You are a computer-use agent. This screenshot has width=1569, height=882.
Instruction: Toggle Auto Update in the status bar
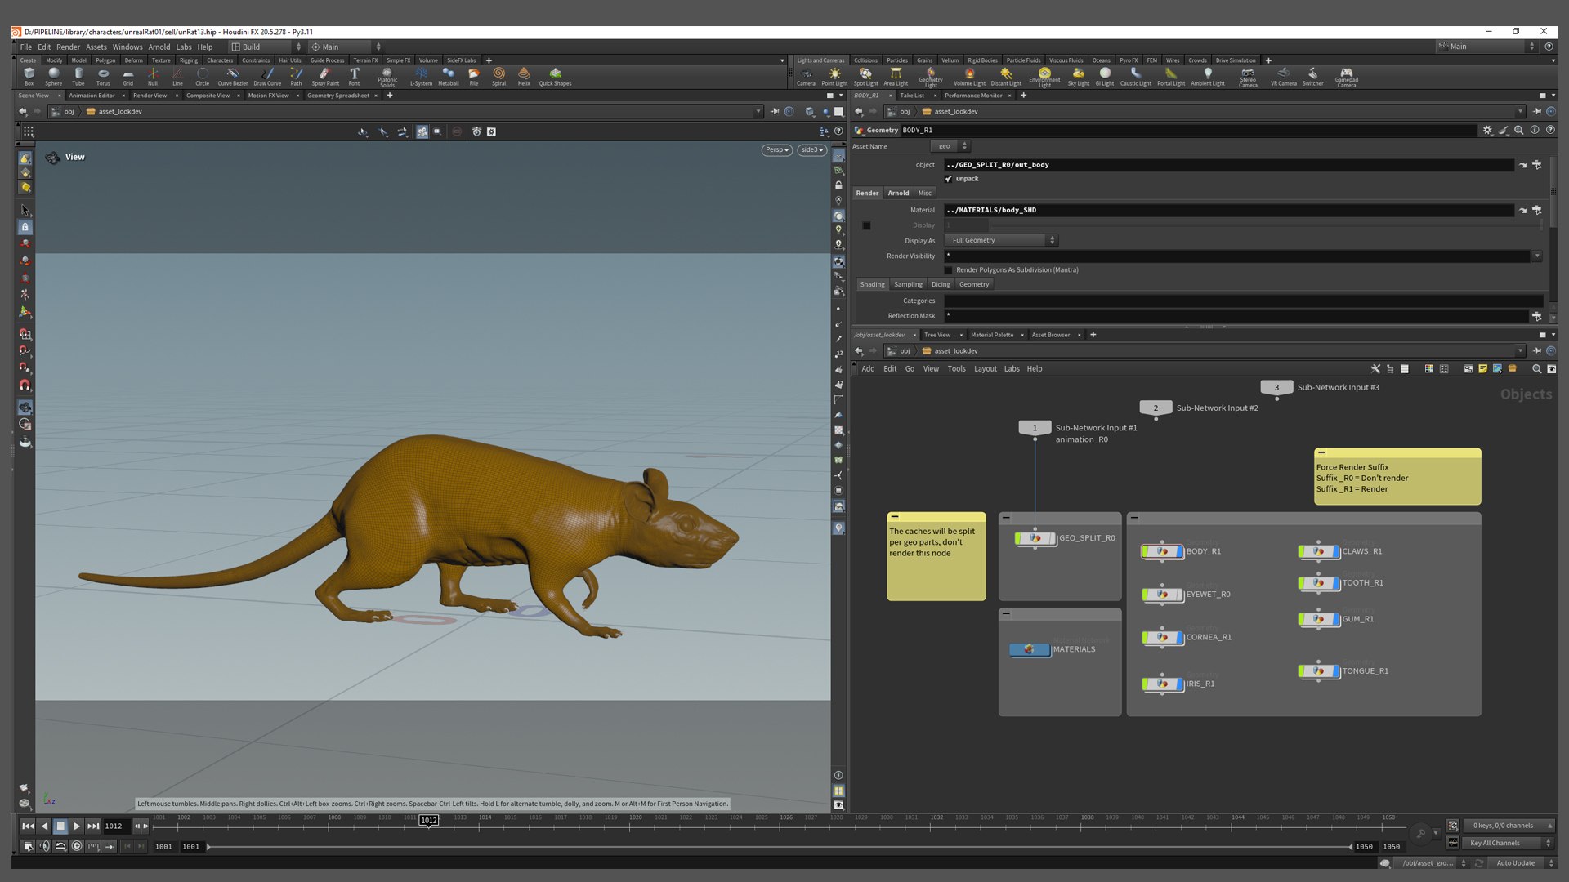[1515, 863]
